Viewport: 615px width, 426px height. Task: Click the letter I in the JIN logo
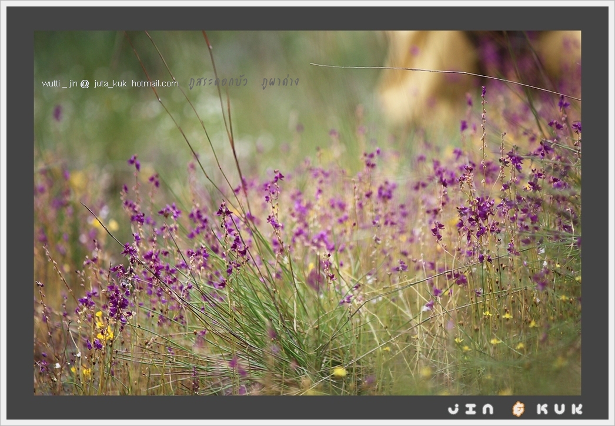pos(470,409)
